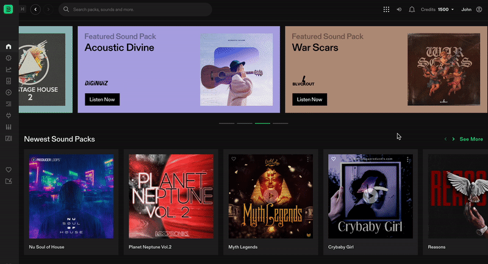488x264 pixels.
Task: Open the music note library icon in sidebar
Action: click(x=9, y=138)
